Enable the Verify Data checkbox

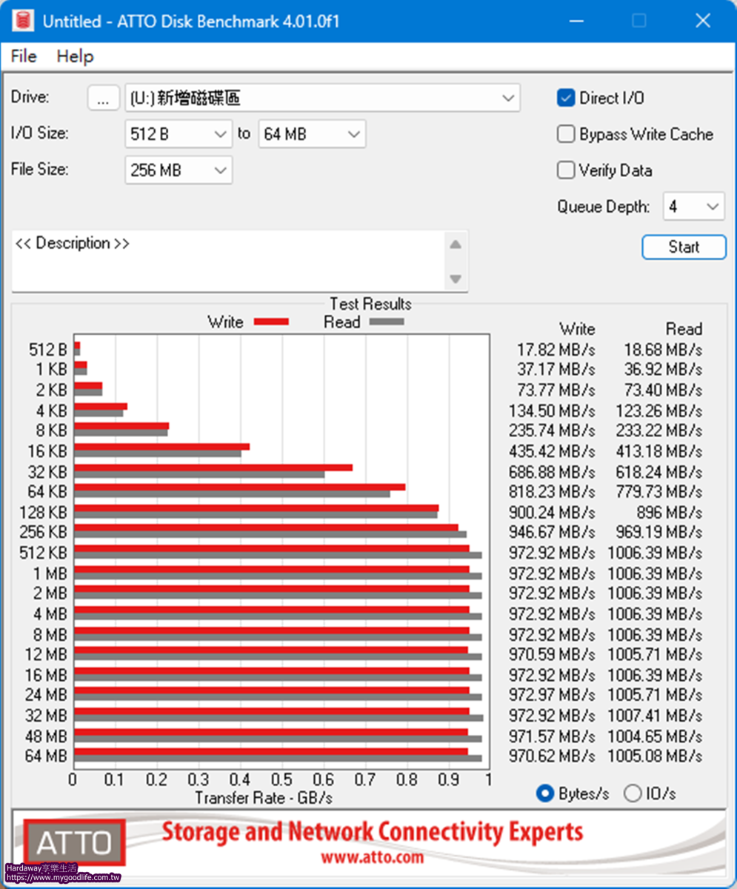click(x=566, y=170)
